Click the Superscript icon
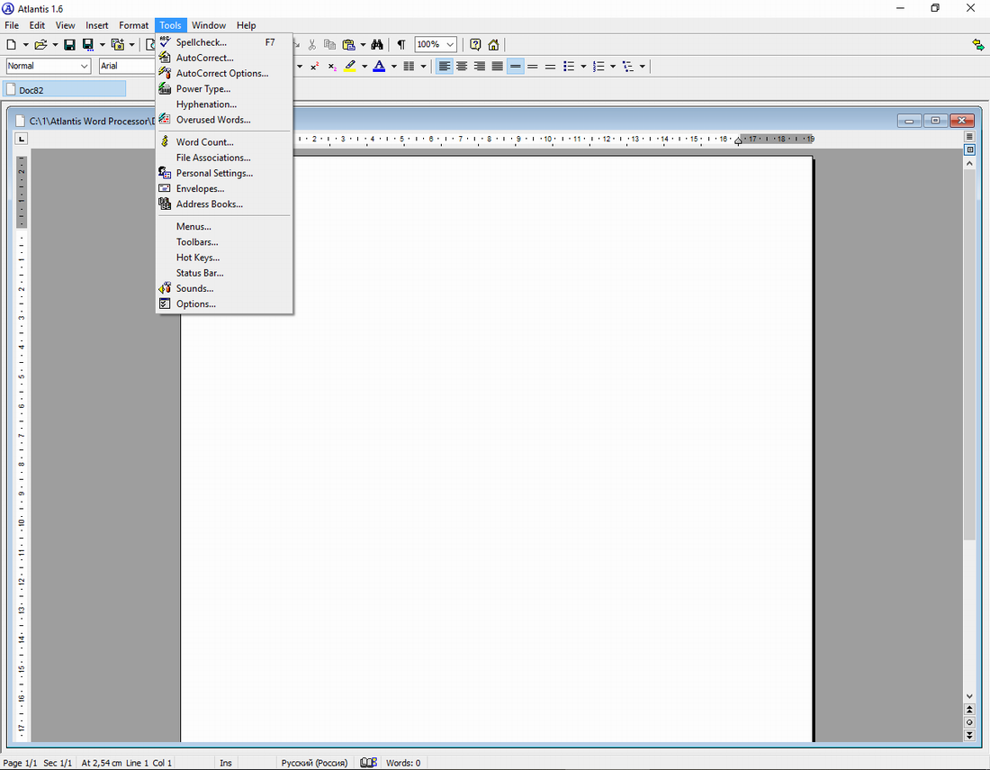 [x=314, y=67]
